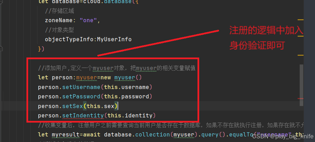Click the yellow warning stripe beside zoneName line

point(300,20)
